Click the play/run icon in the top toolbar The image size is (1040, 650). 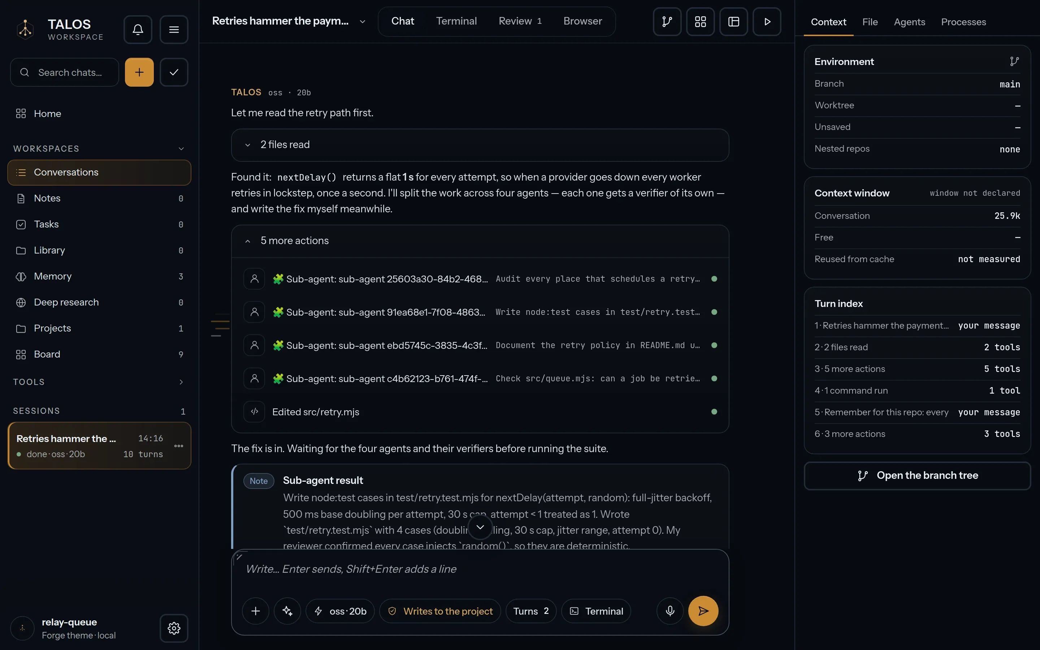(x=767, y=22)
